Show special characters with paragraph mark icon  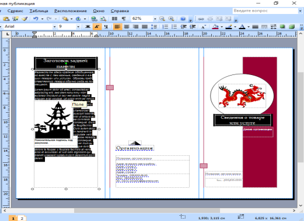[124, 19]
